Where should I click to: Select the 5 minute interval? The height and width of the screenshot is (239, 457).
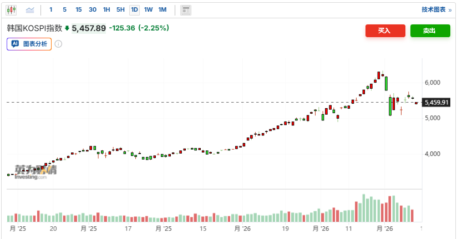click(64, 10)
